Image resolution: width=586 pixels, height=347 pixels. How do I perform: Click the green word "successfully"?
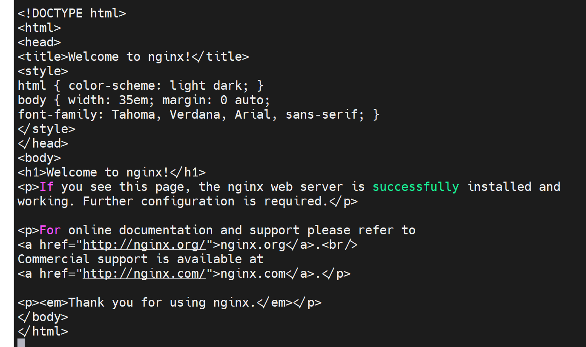[416, 187]
